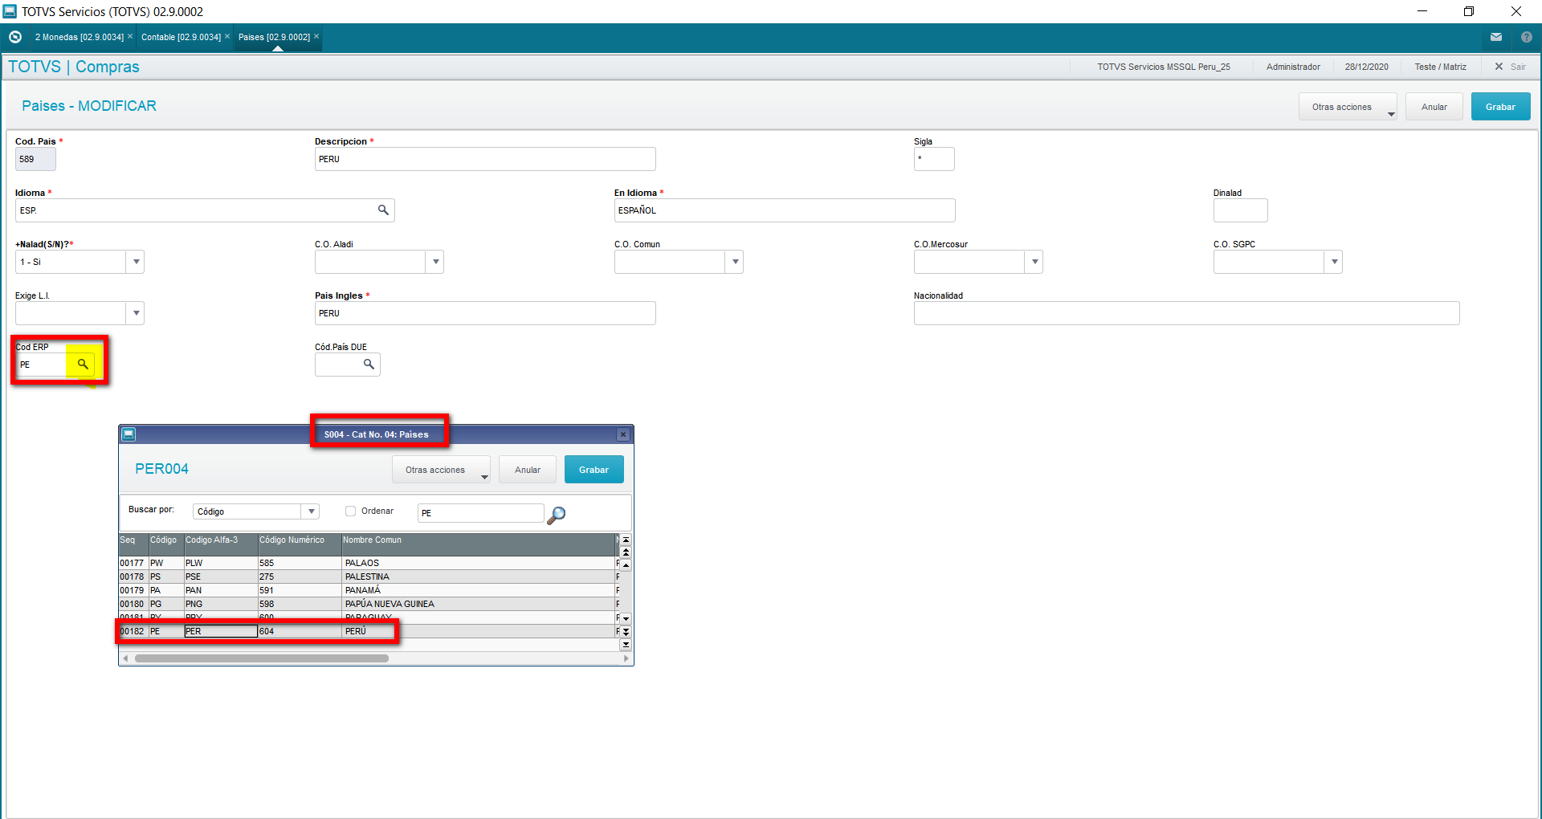This screenshot has width=1542, height=819.
Task: Page down in the countries grid
Action: [x=626, y=632]
